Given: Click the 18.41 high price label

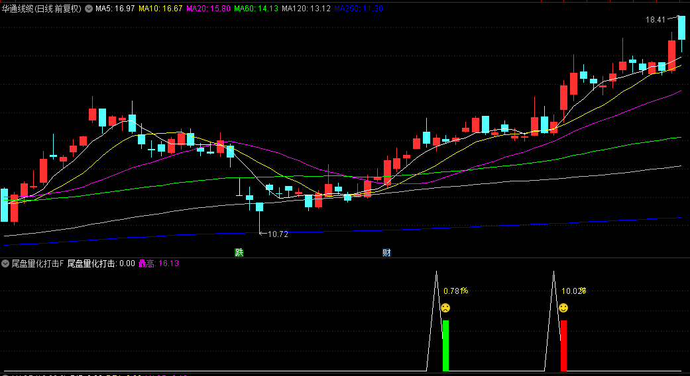Looking at the screenshot, I should coord(655,19).
